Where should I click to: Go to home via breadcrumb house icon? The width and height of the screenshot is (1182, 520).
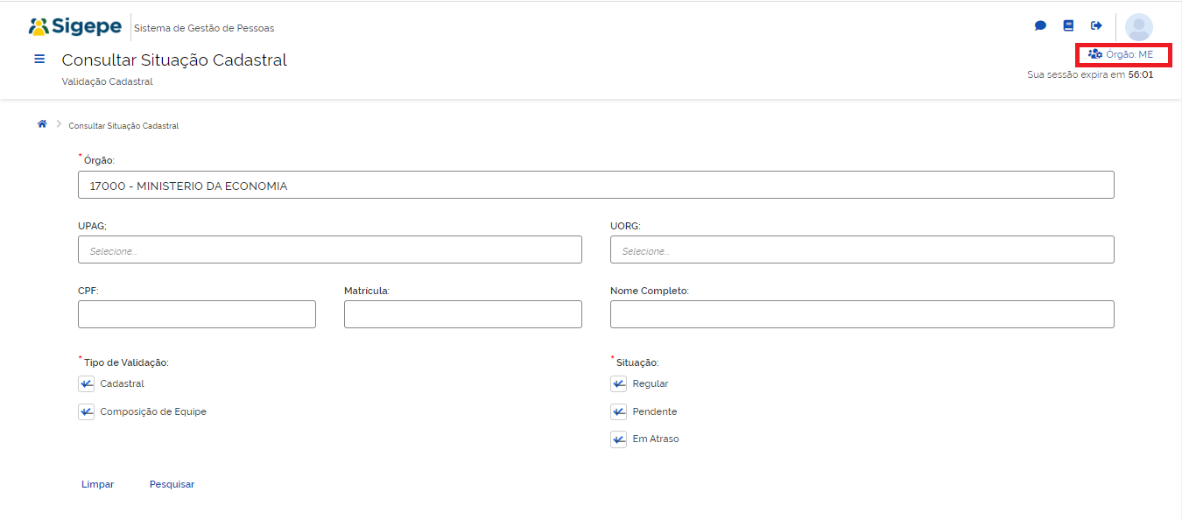click(41, 124)
